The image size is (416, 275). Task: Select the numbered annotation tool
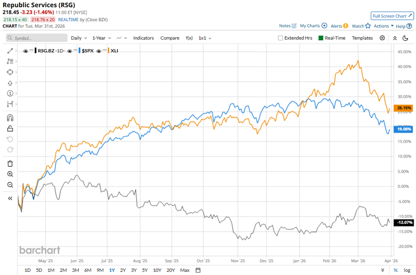tap(10, 93)
